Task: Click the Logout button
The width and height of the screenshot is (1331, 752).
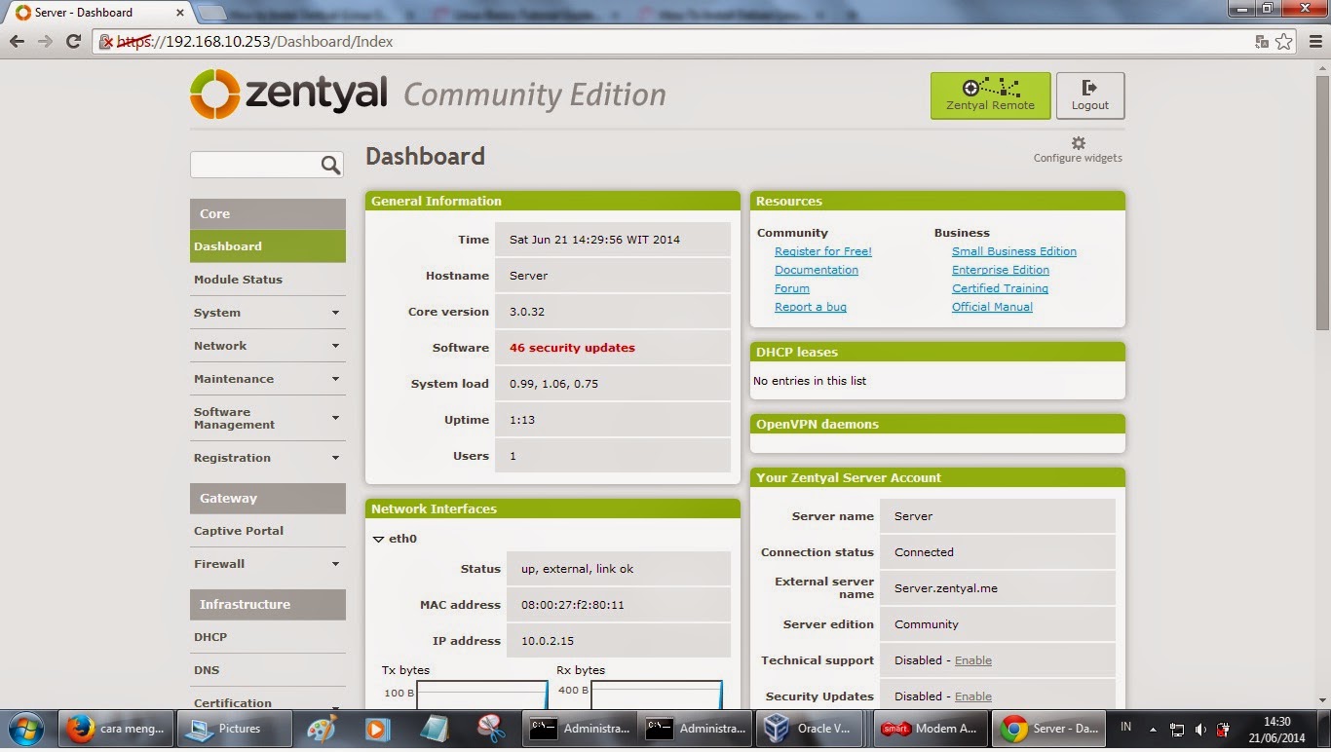Action: point(1090,95)
